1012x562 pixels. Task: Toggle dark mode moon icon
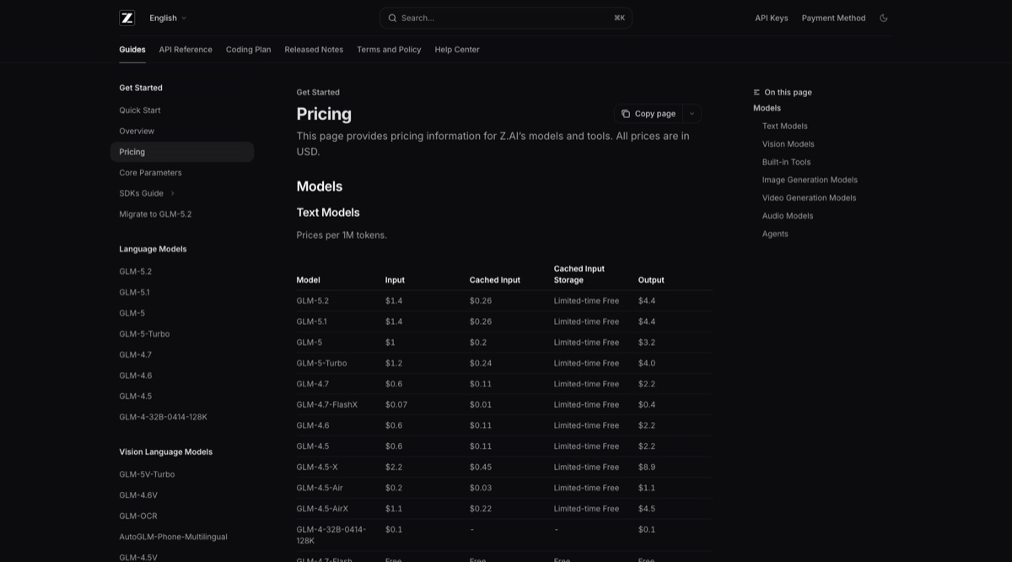click(884, 18)
